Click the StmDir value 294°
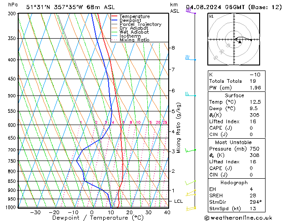Screen dimensions: 286x221 [256, 202]
